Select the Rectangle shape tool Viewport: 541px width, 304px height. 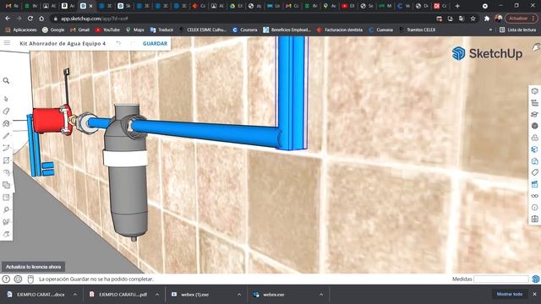tap(6, 160)
